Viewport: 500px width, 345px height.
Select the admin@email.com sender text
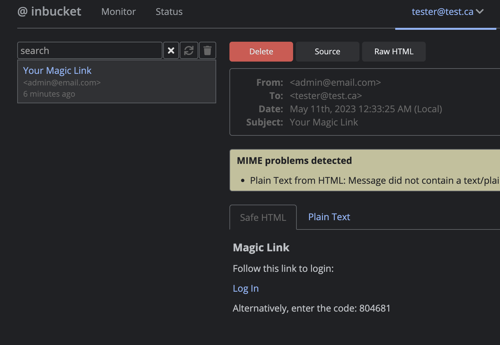click(62, 82)
